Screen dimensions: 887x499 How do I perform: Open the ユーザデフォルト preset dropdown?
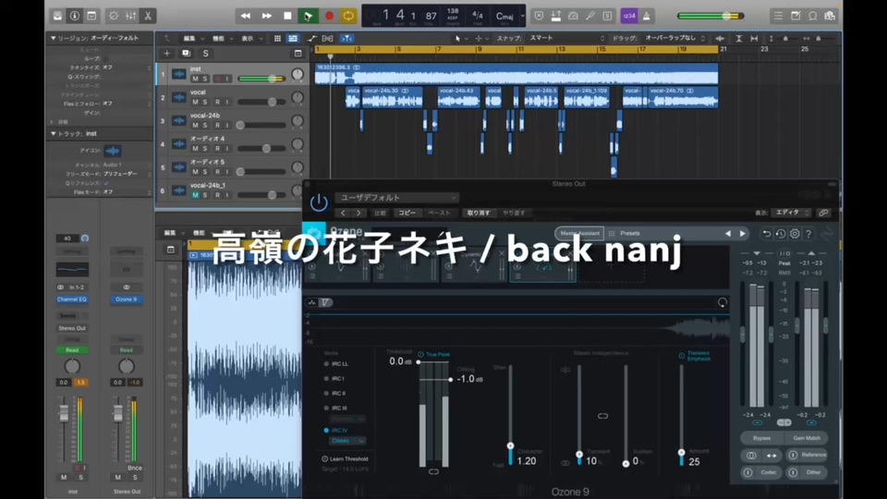pyautogui.click(x=396, y=198)
